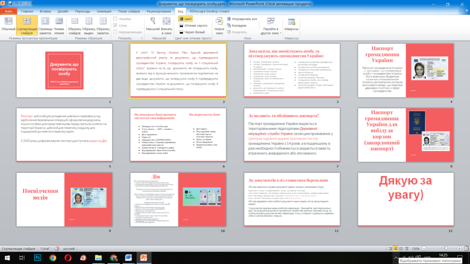
Task: Click Slide Sorter icon in status bar
Action: 395,249
